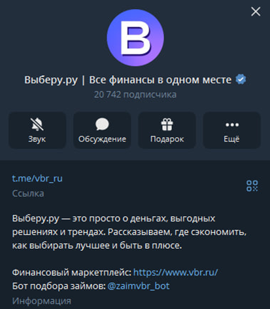Click the Ссылка caption under link

pos(28,193)
